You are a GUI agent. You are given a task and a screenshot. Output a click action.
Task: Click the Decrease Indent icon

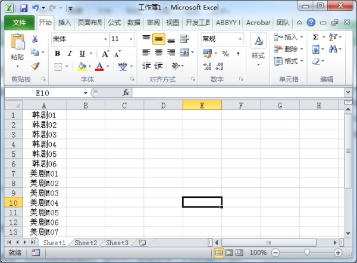coord(146,66)
